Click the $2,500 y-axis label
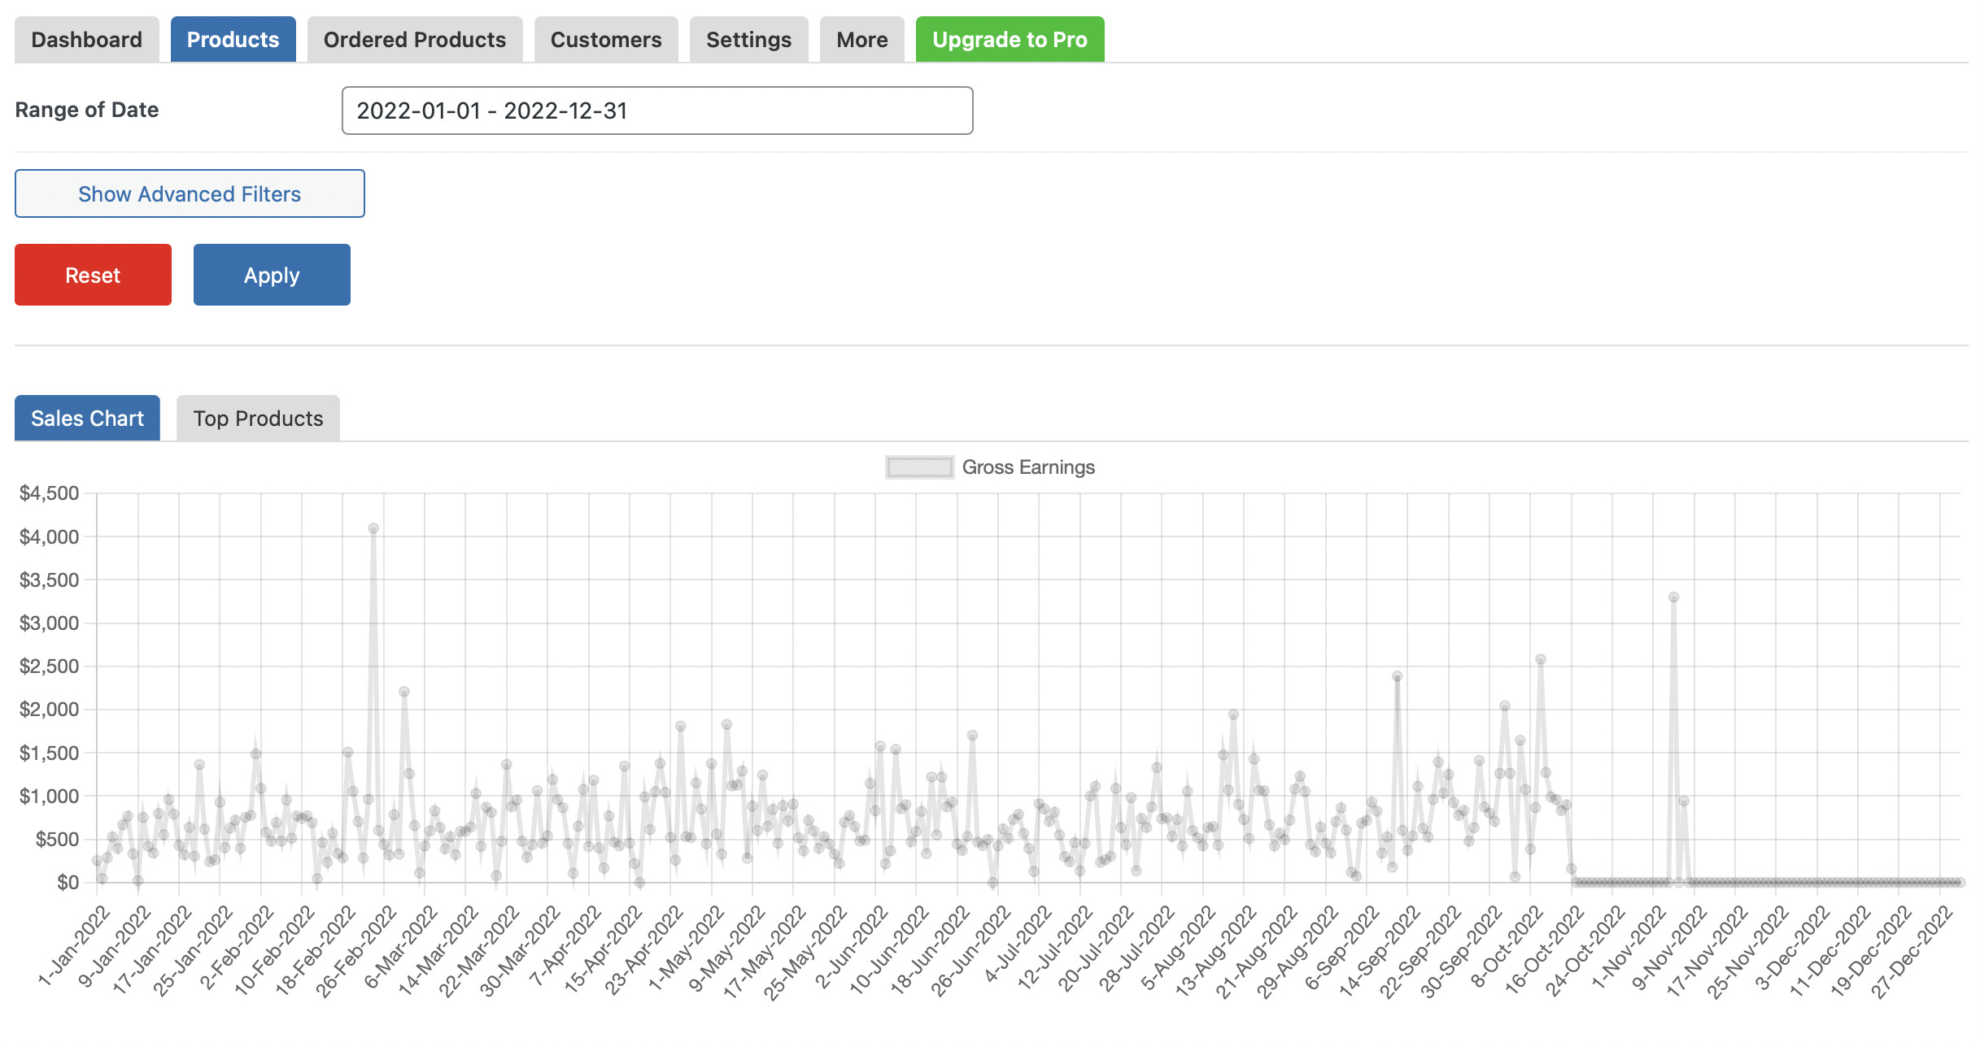This screenshot has height=1042, width=1980. tap(50, 666)
